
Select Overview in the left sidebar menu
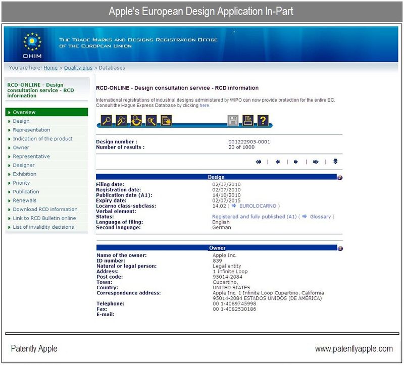point(24,112)
